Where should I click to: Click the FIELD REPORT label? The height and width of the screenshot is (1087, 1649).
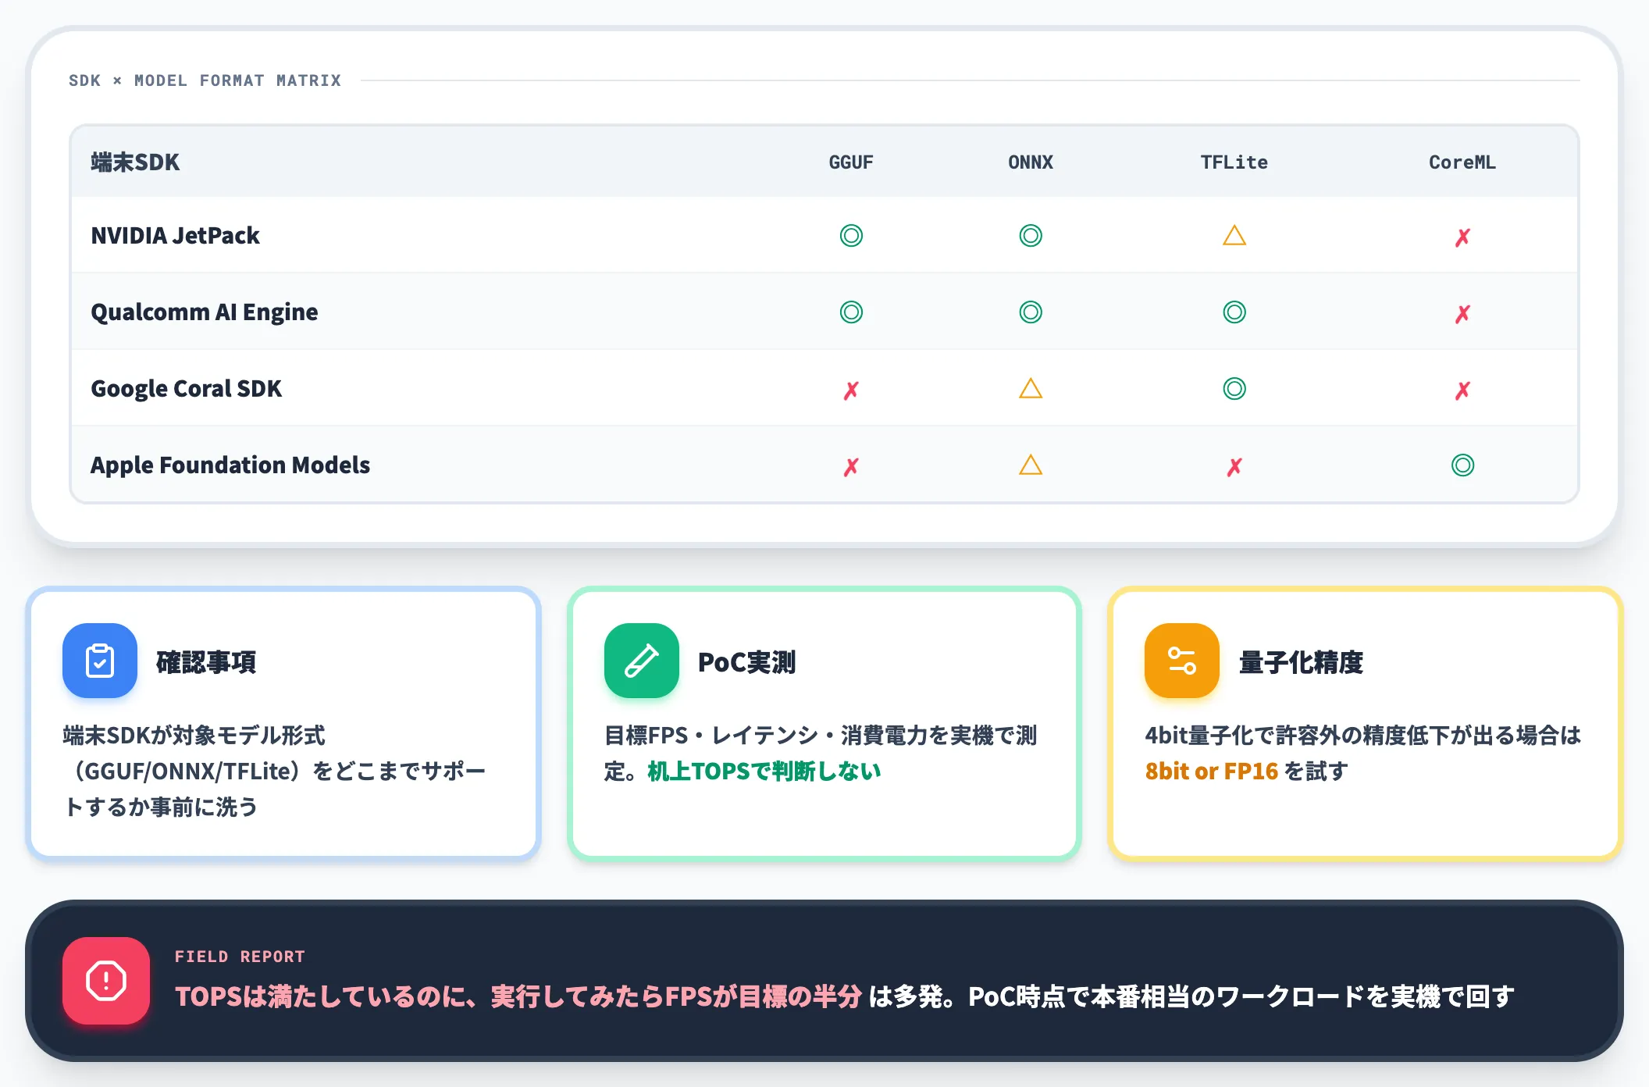[x=240, y=957]
